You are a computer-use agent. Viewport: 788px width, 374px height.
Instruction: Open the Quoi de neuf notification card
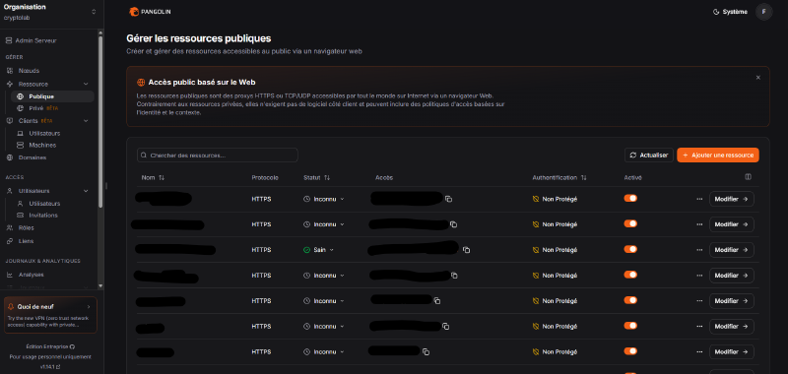[50, 315]
